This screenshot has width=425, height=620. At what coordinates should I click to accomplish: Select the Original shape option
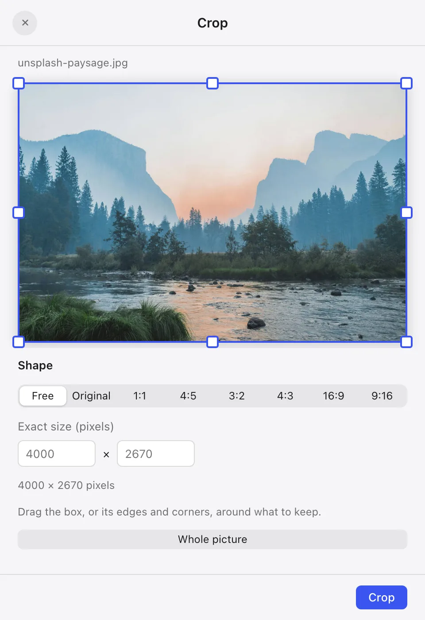(x=91, y=395)
